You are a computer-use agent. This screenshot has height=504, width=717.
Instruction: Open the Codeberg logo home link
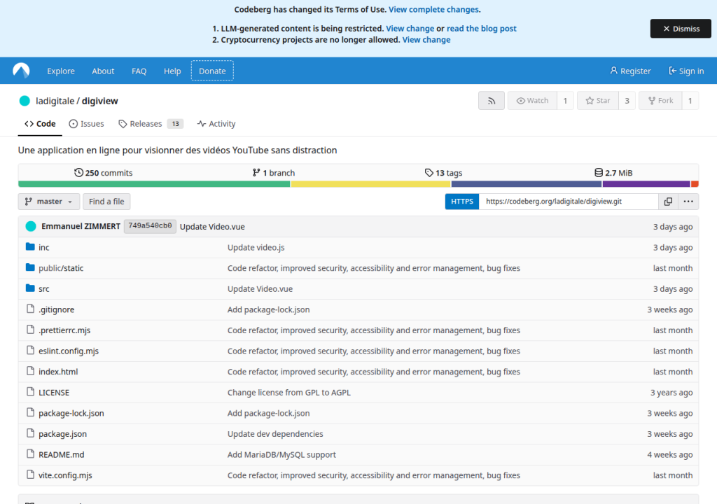(21, 71)
